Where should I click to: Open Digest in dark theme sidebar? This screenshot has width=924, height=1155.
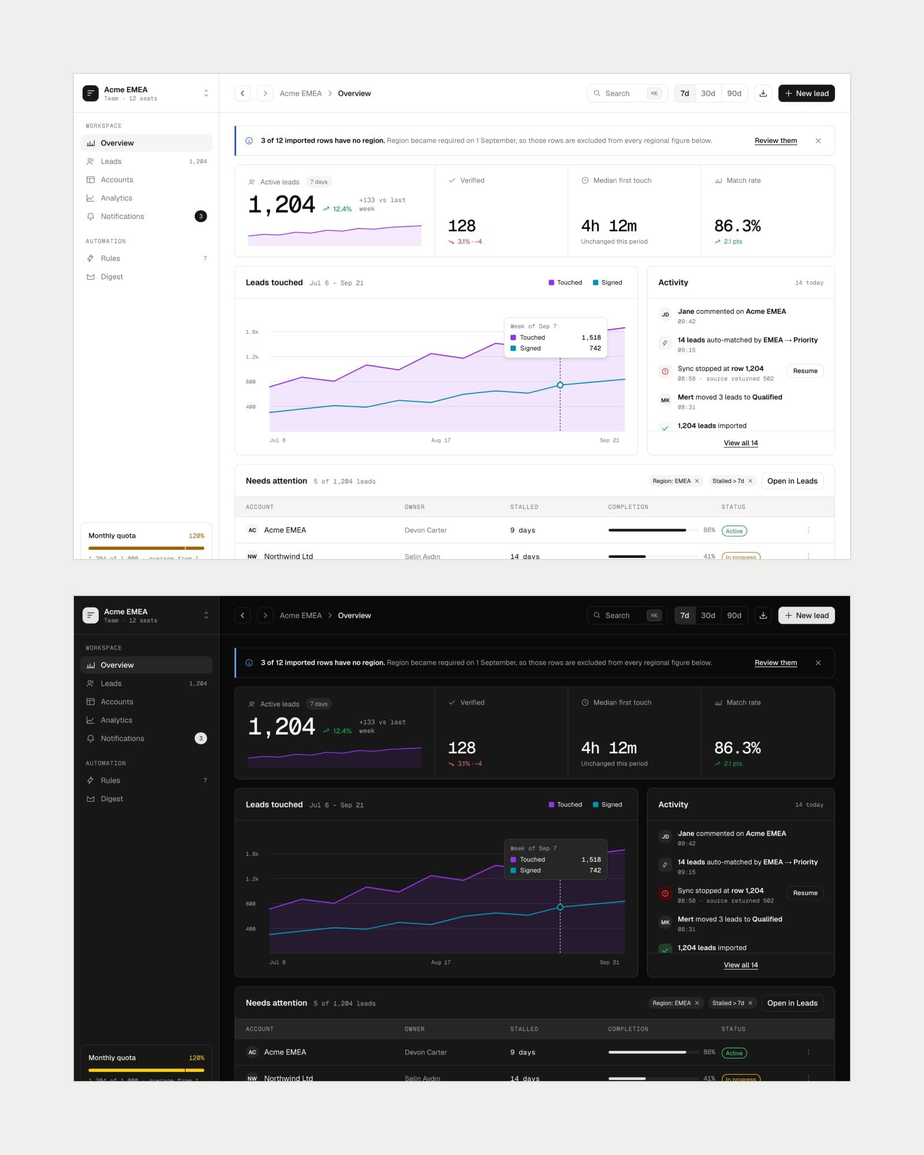[x=146, y=799]
